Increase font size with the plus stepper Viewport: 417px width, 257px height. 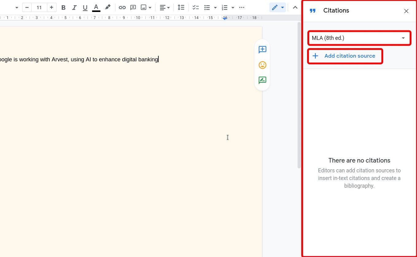pyautogui.click(x=51, y=7)
